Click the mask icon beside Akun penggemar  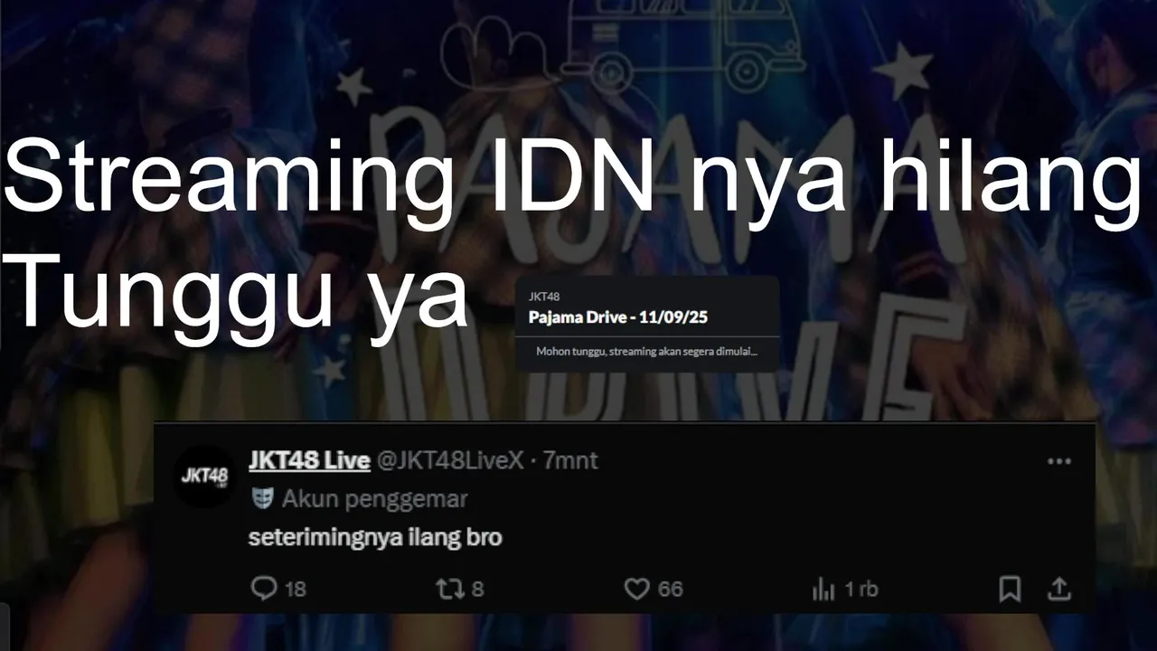pos(261,498)
